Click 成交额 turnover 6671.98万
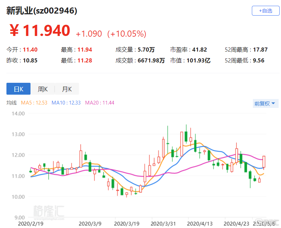The width and height of the screenshot is (281, 228). (151, 60)
